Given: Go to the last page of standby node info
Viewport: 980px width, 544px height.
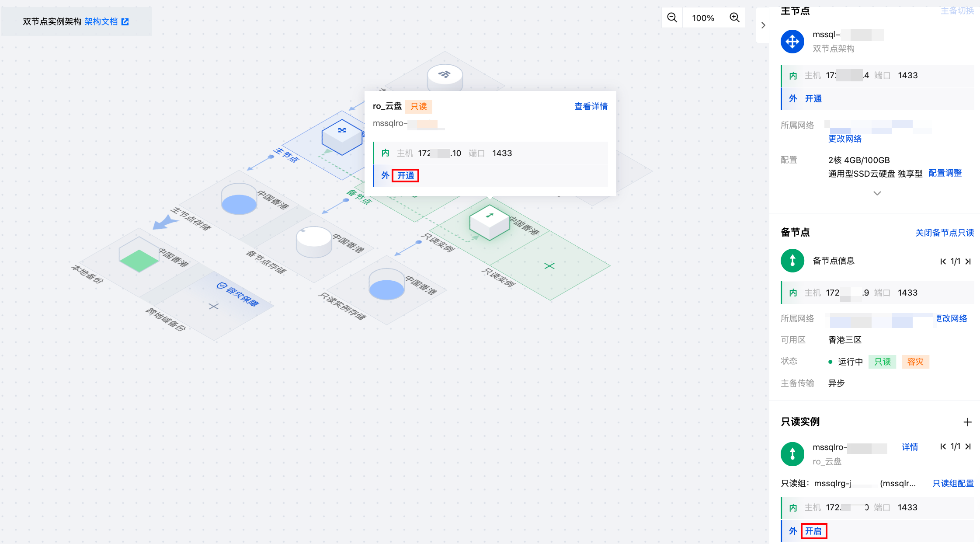Looking at the screenshot, I should (x=968, y=262).
